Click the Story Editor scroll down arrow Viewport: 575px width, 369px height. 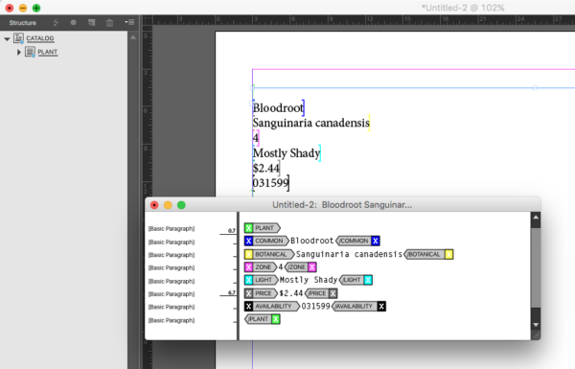click(536, 325)
